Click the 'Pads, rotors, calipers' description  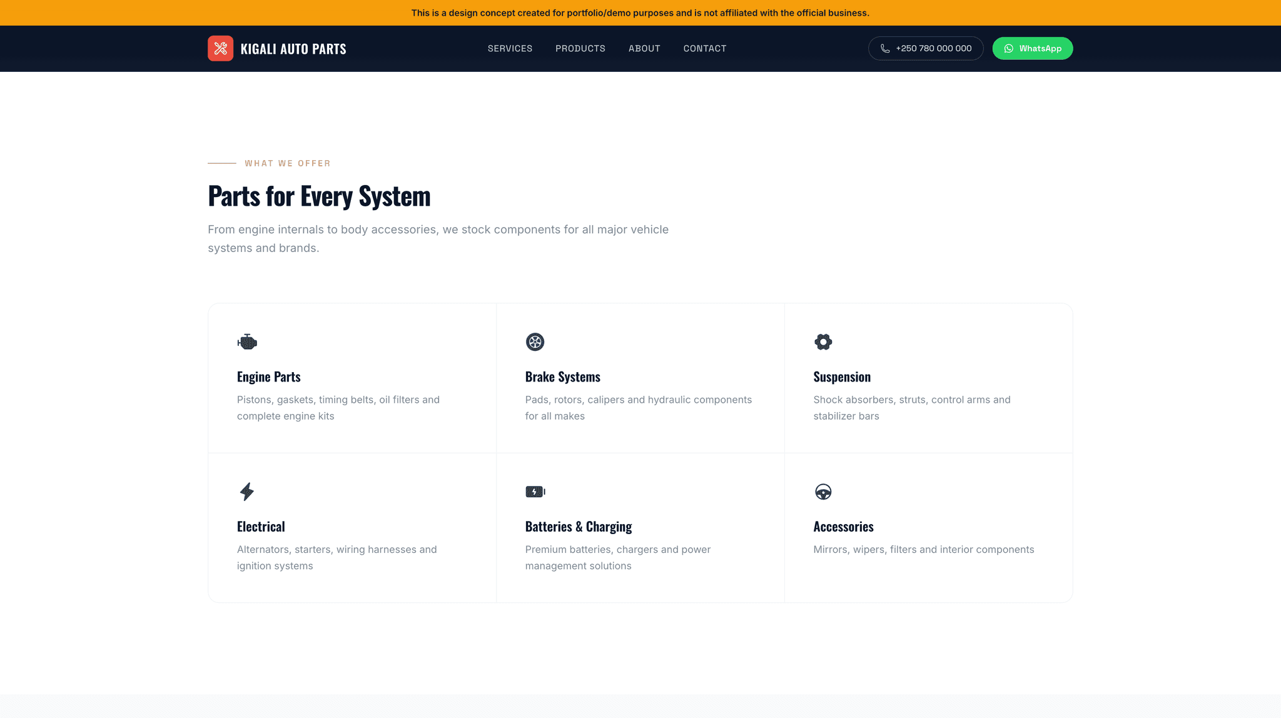[x=639, y=408]
